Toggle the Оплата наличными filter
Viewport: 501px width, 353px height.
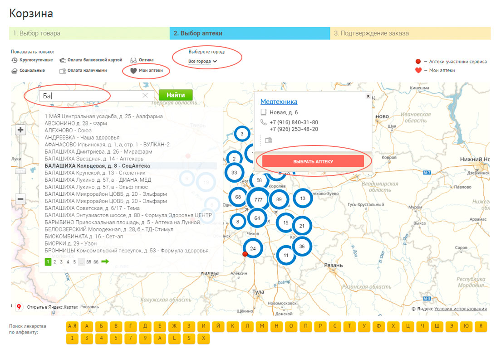click(83, 71)
